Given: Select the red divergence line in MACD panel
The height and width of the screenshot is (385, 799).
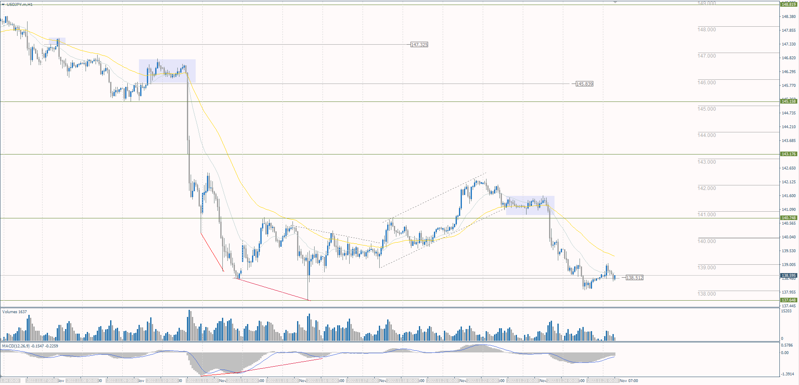Looking at the screenshot, I should 262,367.
